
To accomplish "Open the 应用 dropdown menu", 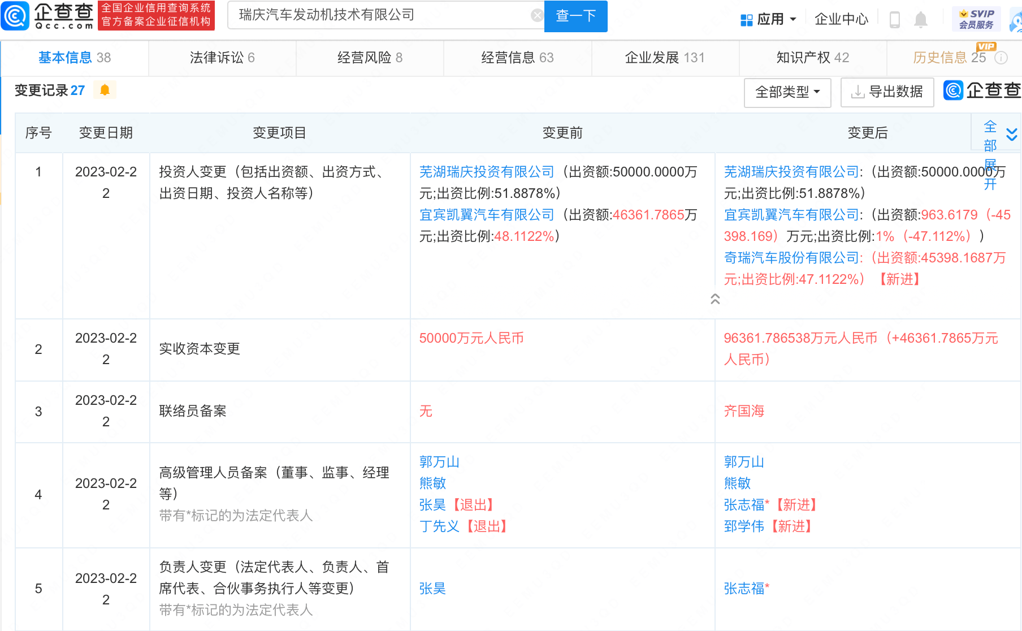I will (768, 20).
